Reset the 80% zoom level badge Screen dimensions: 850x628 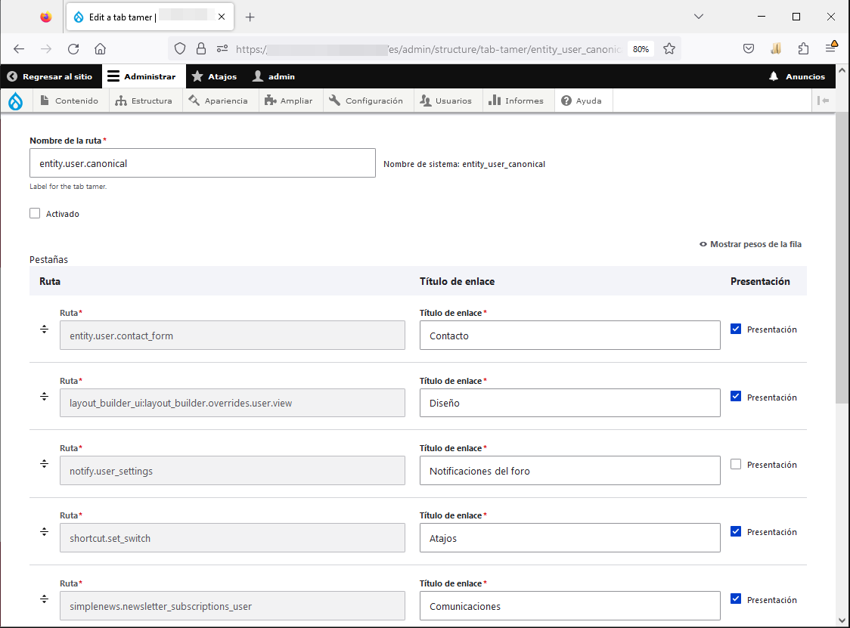pyautogui.click(x=641, y=49)
